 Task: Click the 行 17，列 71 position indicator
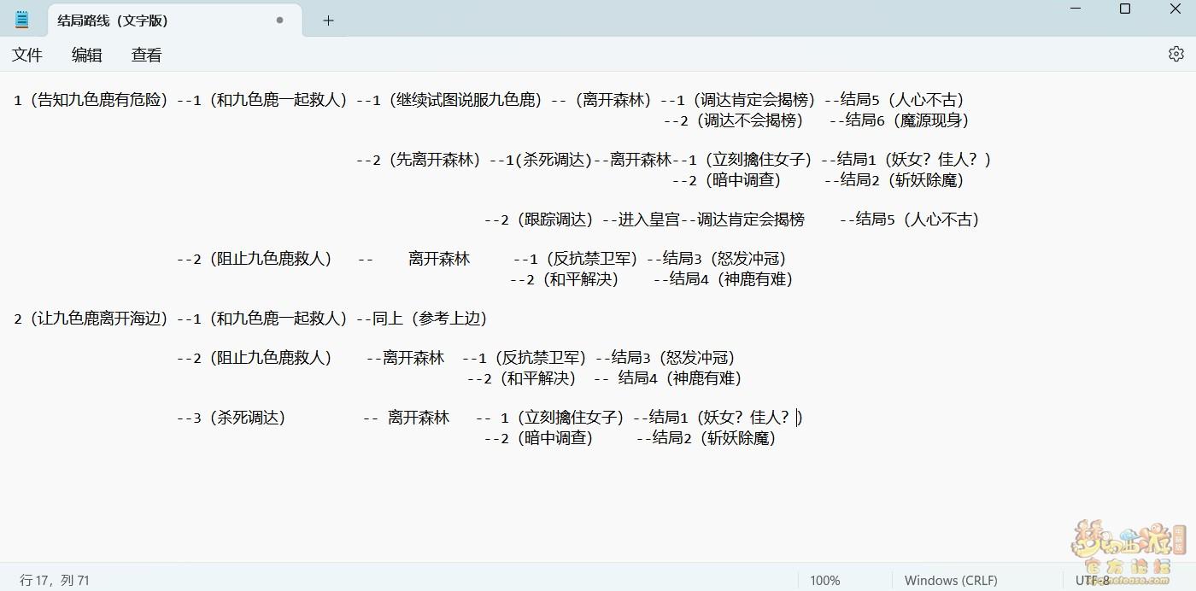(x=55, y=580)
